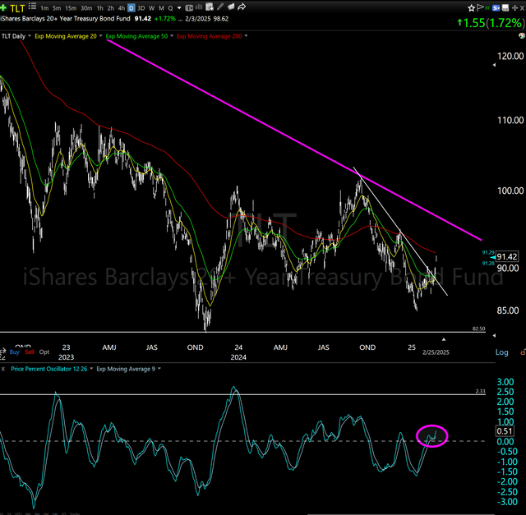Image resolution: width=526 pixels, height=515 pixels.
Task: Click the 2024 year label on time axis
Action: pyautogui.click(x=238, y=357)
